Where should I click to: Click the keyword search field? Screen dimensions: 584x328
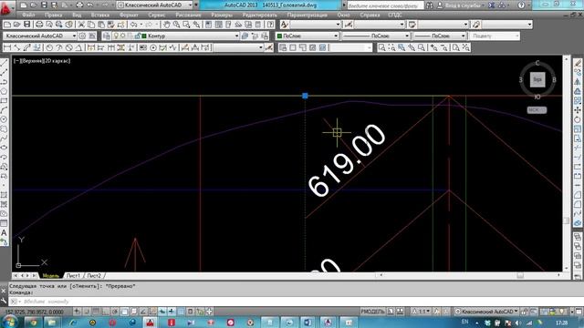(x=385, y=5)
